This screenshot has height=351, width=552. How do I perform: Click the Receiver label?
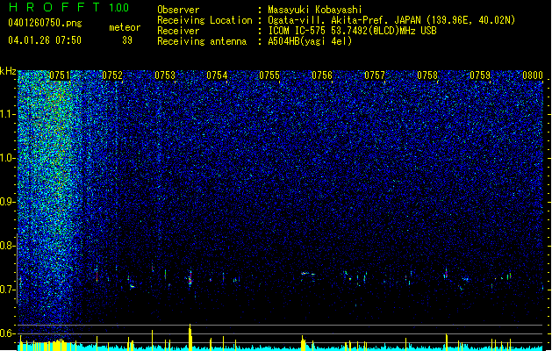point(178,31)
